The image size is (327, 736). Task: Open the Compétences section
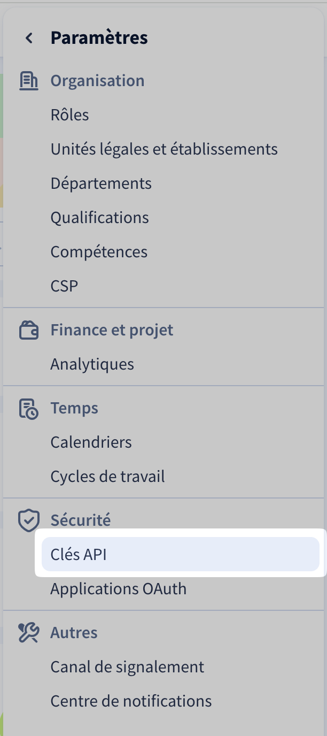[x=99, y=252]
